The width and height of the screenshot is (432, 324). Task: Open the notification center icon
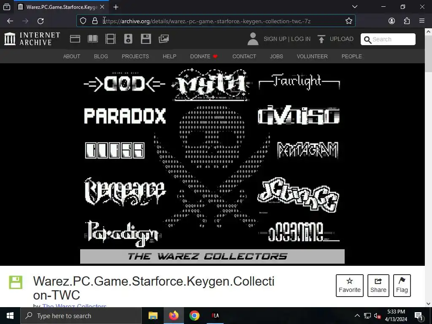coord(418,316)
